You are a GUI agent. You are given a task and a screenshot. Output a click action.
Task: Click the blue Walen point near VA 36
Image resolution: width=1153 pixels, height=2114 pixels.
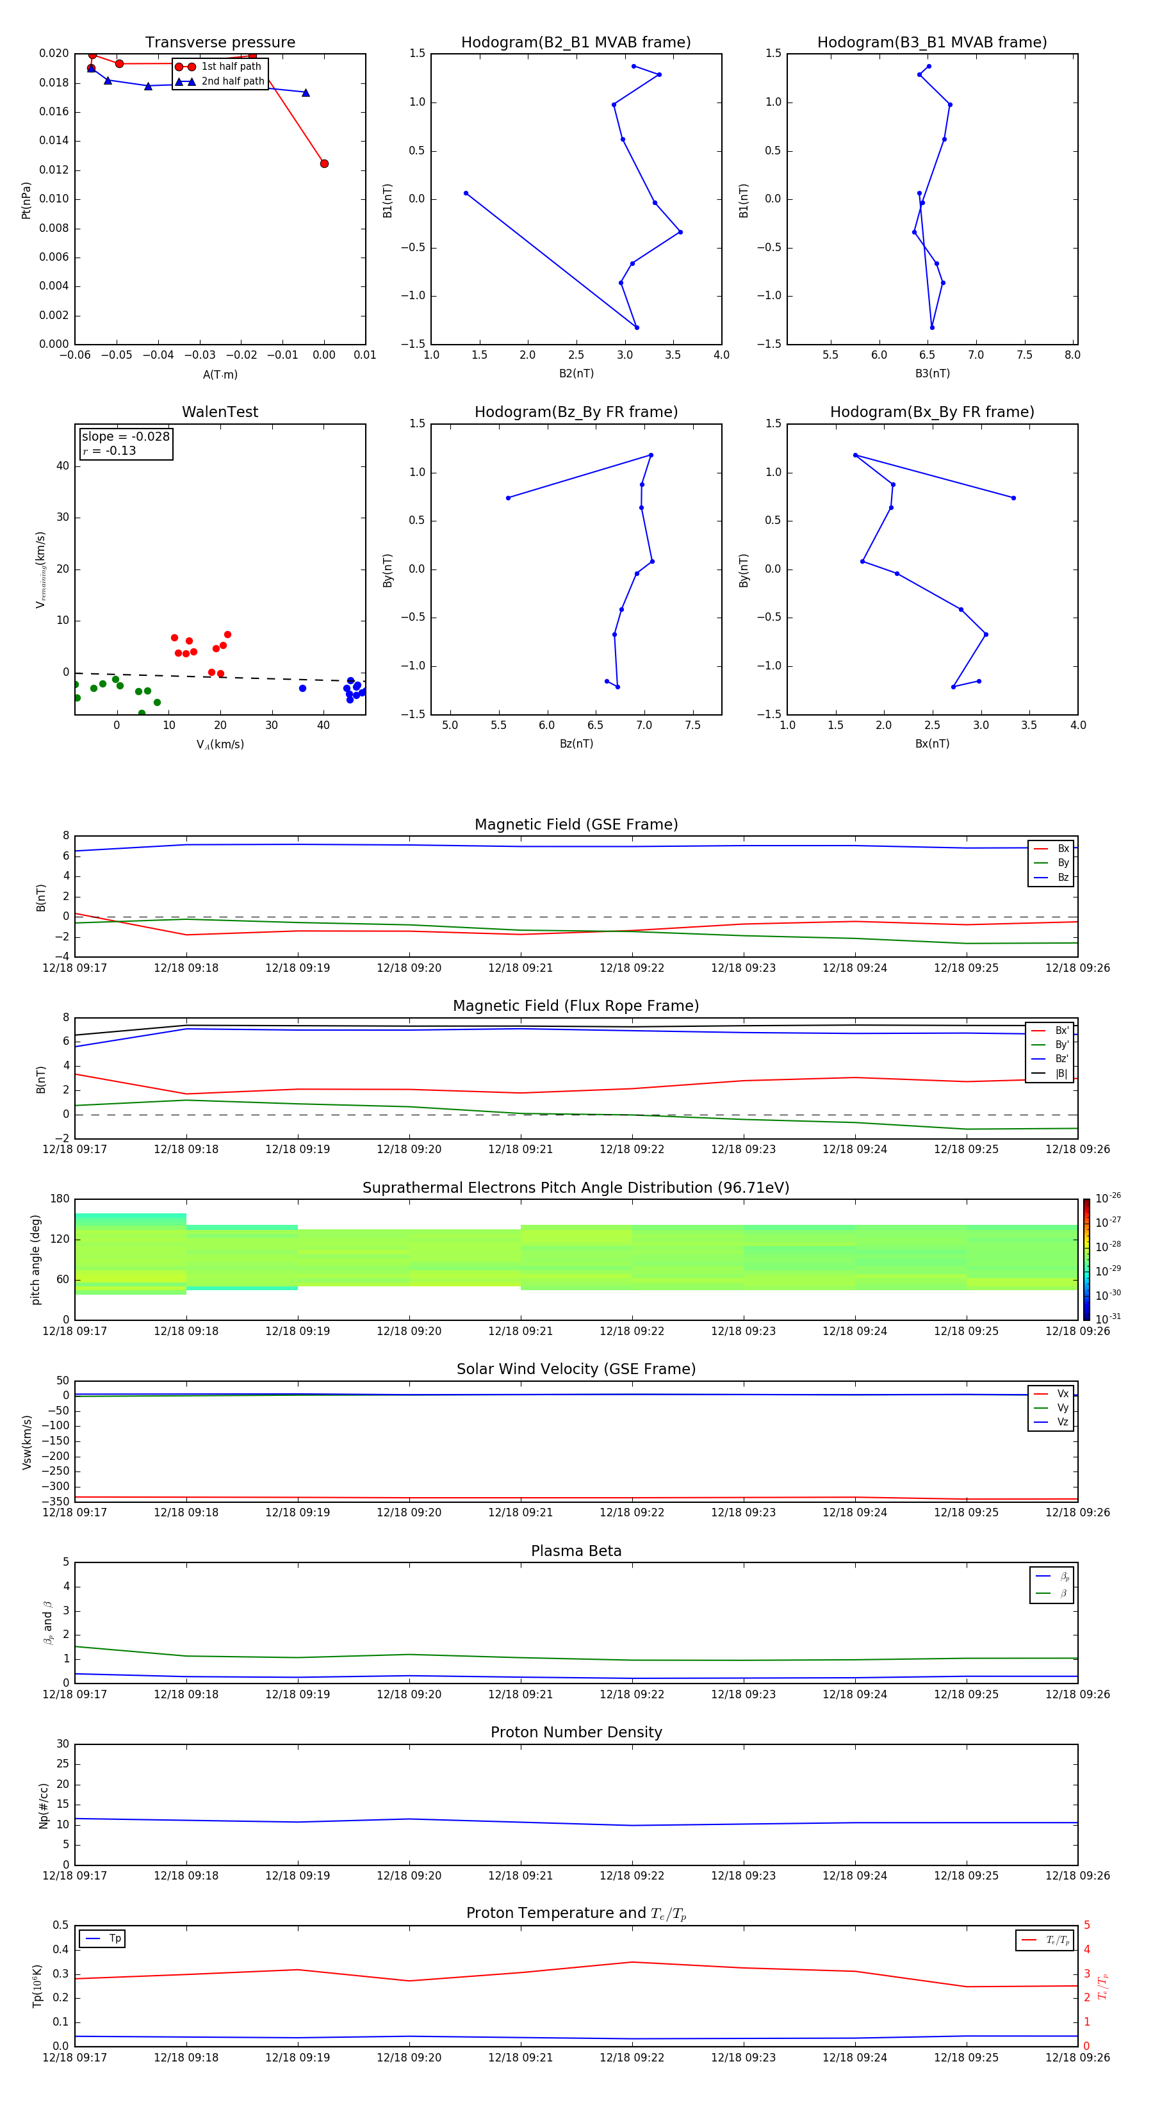pyautogui.click(x=303, y=689)
